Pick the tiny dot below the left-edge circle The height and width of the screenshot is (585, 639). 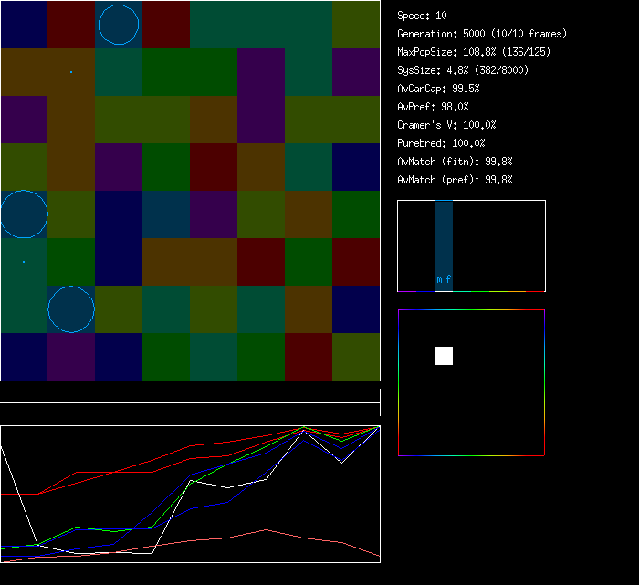(x=24, y=262)
